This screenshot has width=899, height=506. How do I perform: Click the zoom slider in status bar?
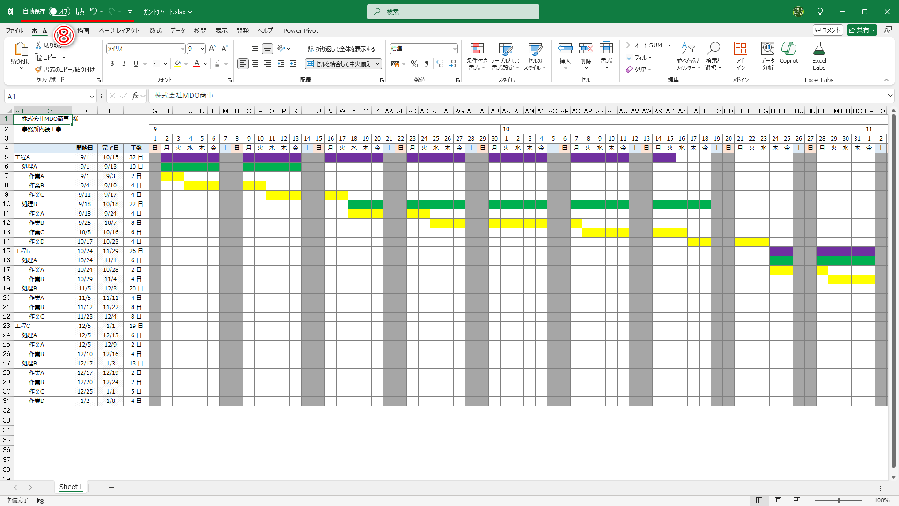click(x=839, y=500)
